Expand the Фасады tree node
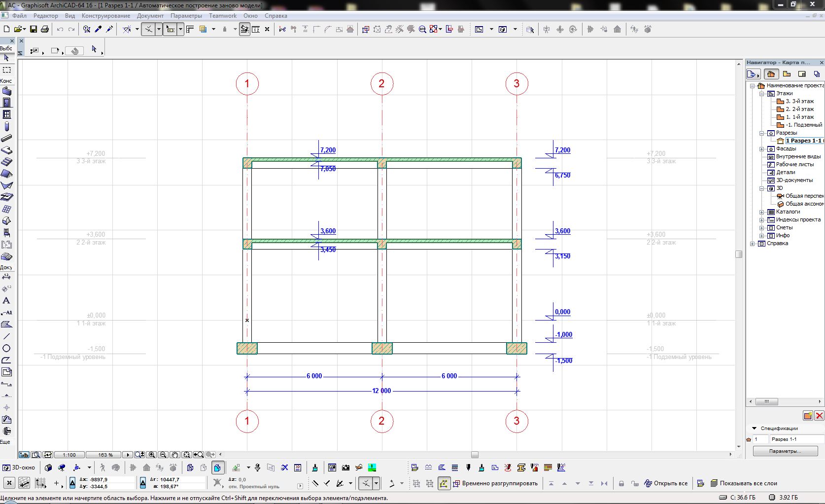 pyautogui.click(x=761, y=148)
